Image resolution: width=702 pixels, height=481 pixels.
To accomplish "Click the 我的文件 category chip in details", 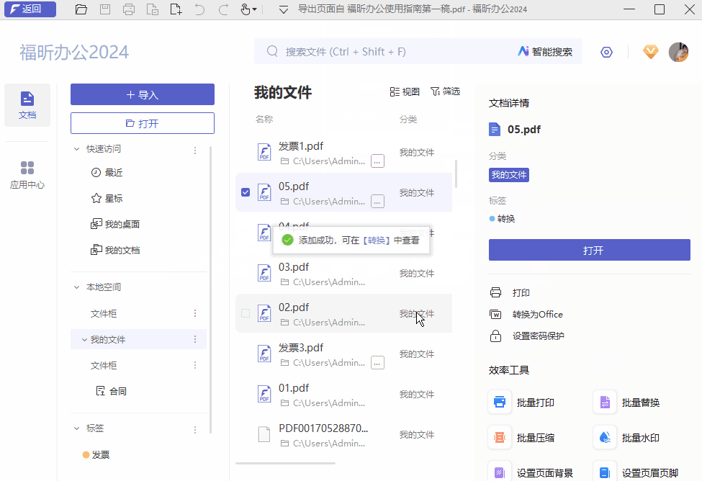I will coord(508,175).
